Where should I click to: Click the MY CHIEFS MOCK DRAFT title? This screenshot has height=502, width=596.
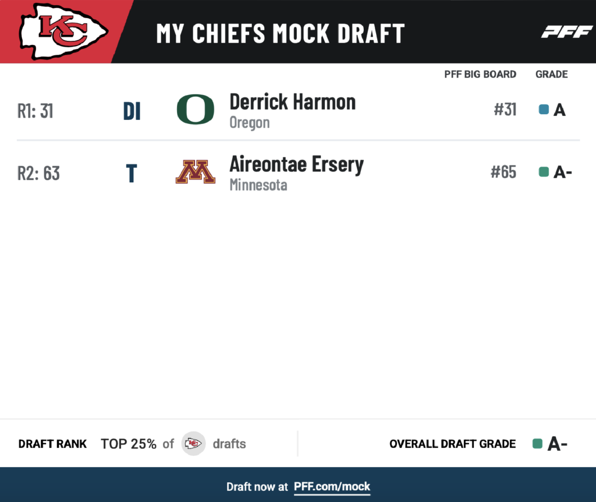tap(281, 33)
